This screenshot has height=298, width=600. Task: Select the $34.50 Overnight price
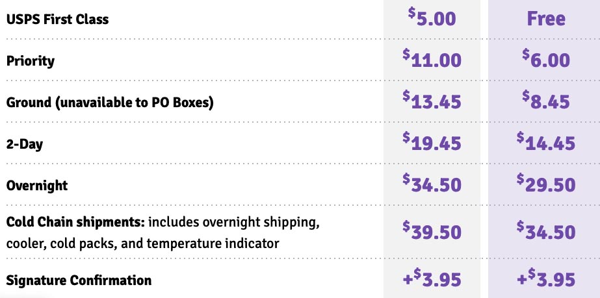pos(432,183)
